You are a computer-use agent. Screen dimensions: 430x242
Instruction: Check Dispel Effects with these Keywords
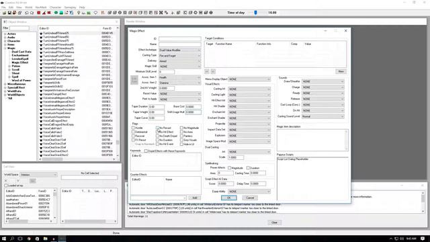[146, 151]
